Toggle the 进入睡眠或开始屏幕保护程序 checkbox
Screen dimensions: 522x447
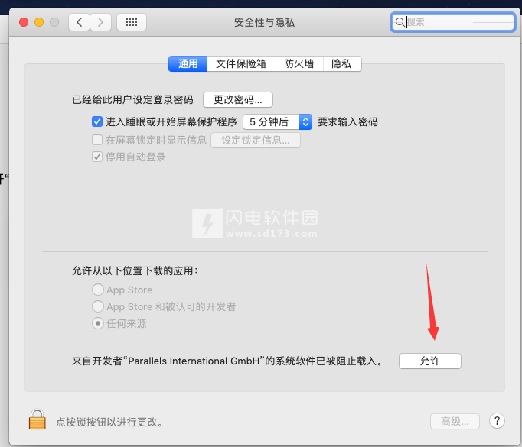97,121
